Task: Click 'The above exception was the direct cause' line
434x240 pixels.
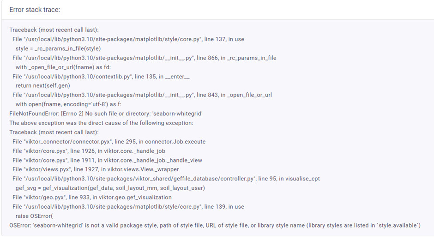Action: tap(101, 123)
